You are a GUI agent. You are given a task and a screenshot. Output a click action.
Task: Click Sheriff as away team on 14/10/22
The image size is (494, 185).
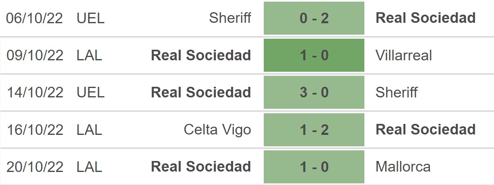click(x=397, y=92)
